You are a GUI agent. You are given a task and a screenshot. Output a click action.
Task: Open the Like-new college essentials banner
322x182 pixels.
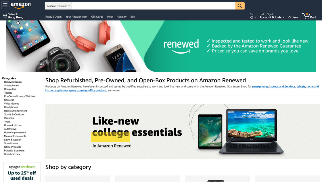click(x=183, y=131)
